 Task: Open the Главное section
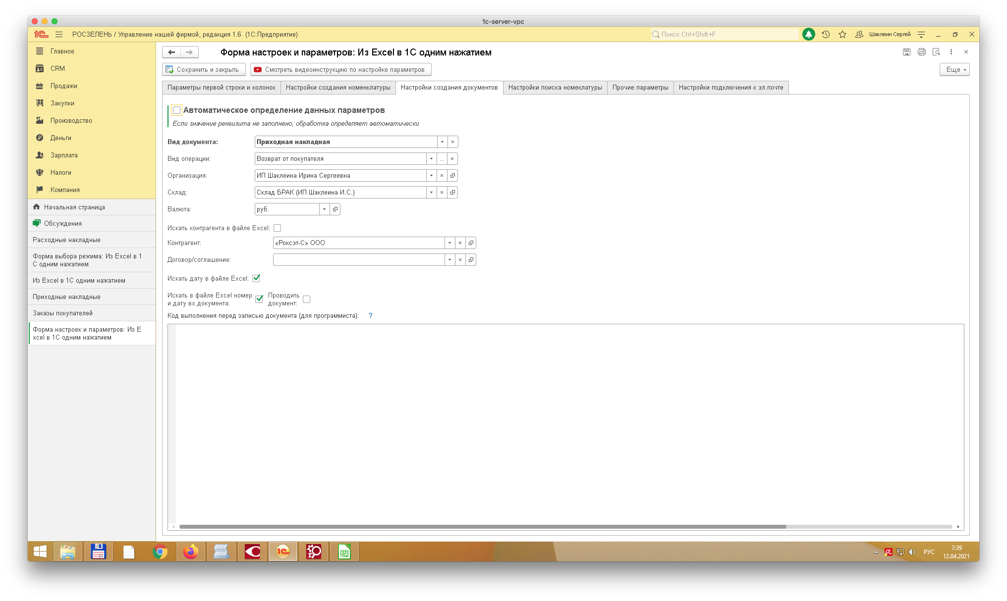pos(62,51)
